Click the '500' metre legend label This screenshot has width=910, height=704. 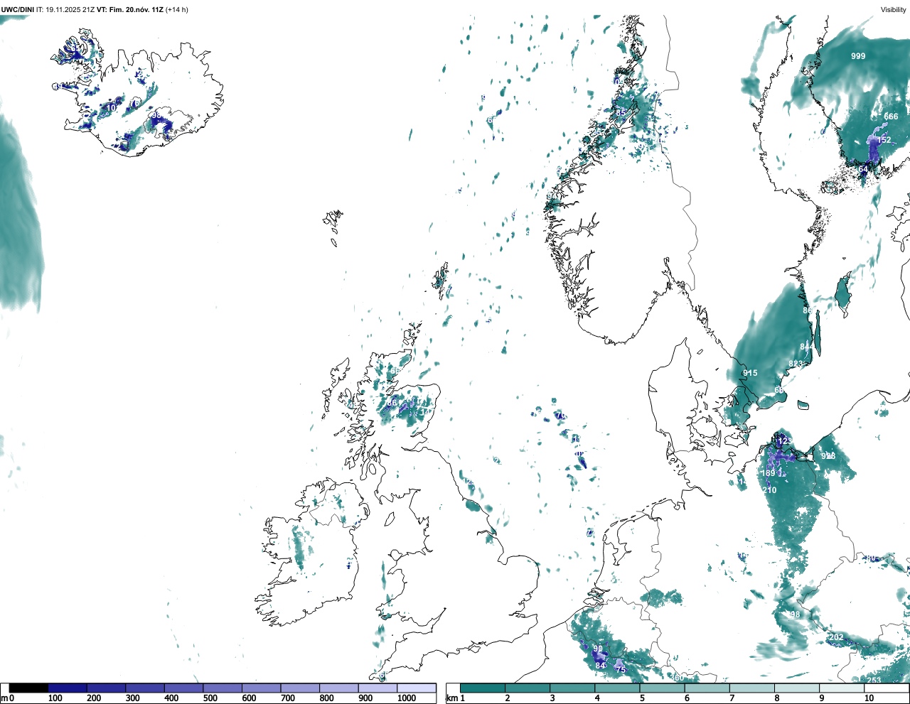210,698
